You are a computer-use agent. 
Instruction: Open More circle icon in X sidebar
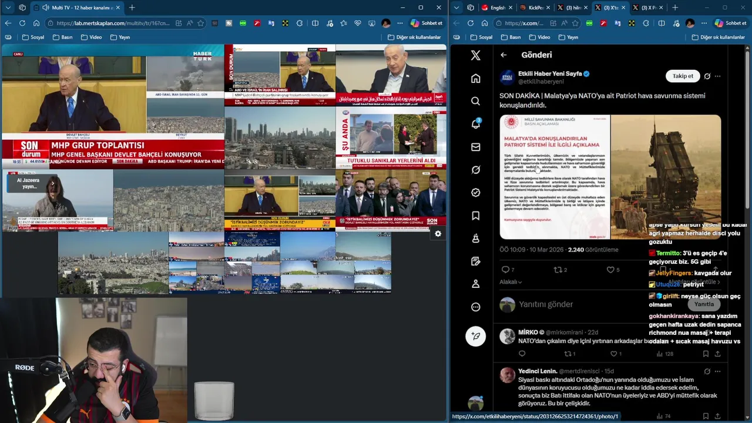pos(476,307)
